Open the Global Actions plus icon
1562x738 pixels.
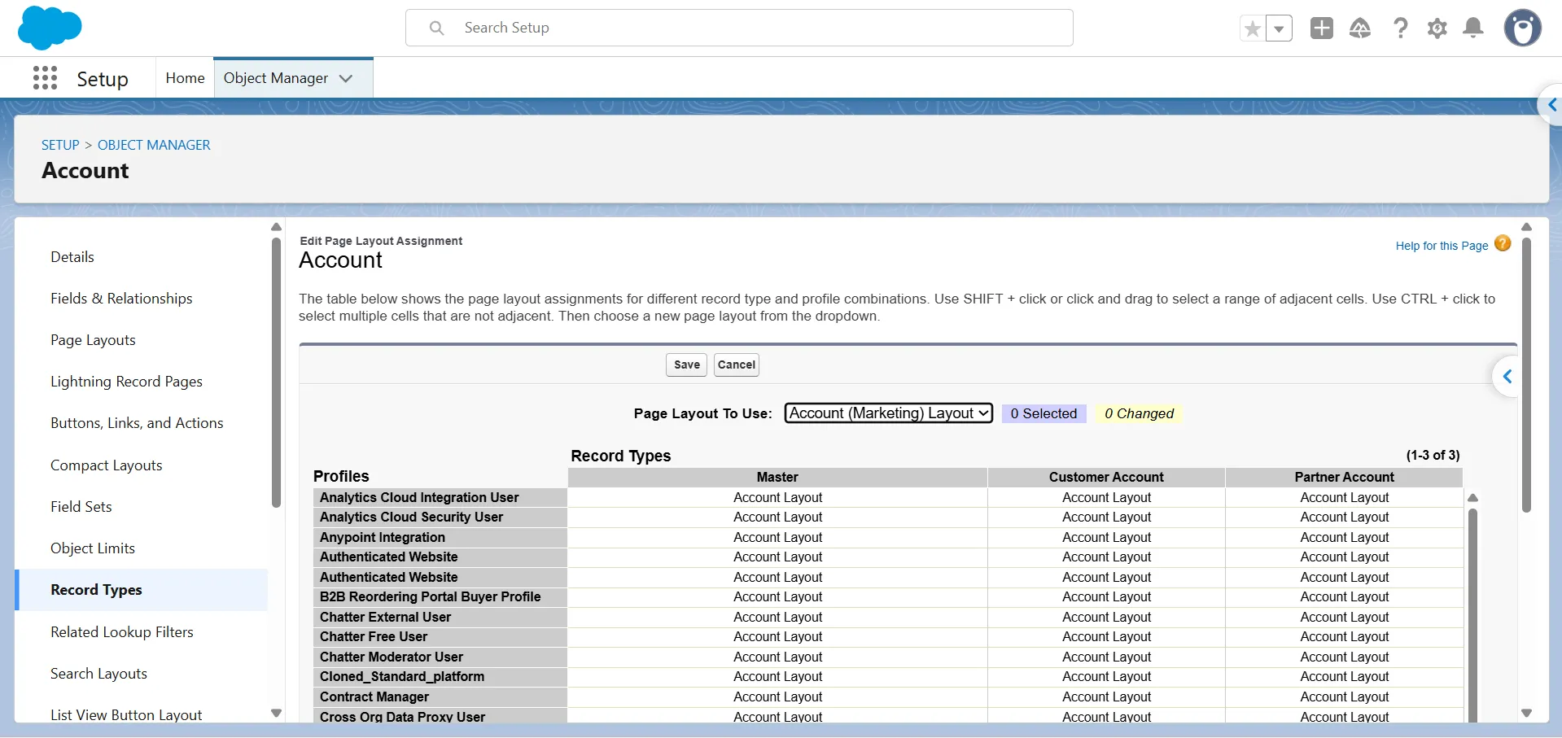(x=1322, y=28)
